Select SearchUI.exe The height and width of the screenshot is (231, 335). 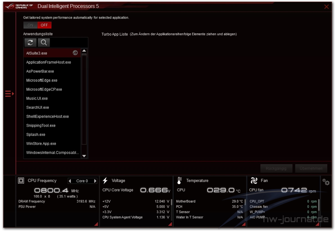tap(52, 107)
